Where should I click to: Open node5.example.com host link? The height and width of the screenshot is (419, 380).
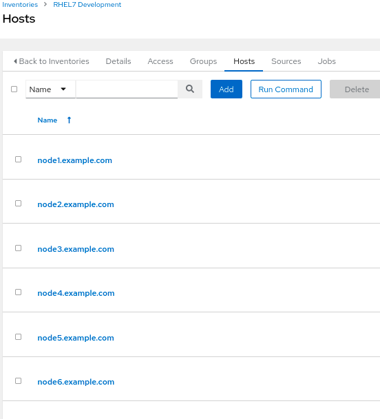[x=76, y=338]
